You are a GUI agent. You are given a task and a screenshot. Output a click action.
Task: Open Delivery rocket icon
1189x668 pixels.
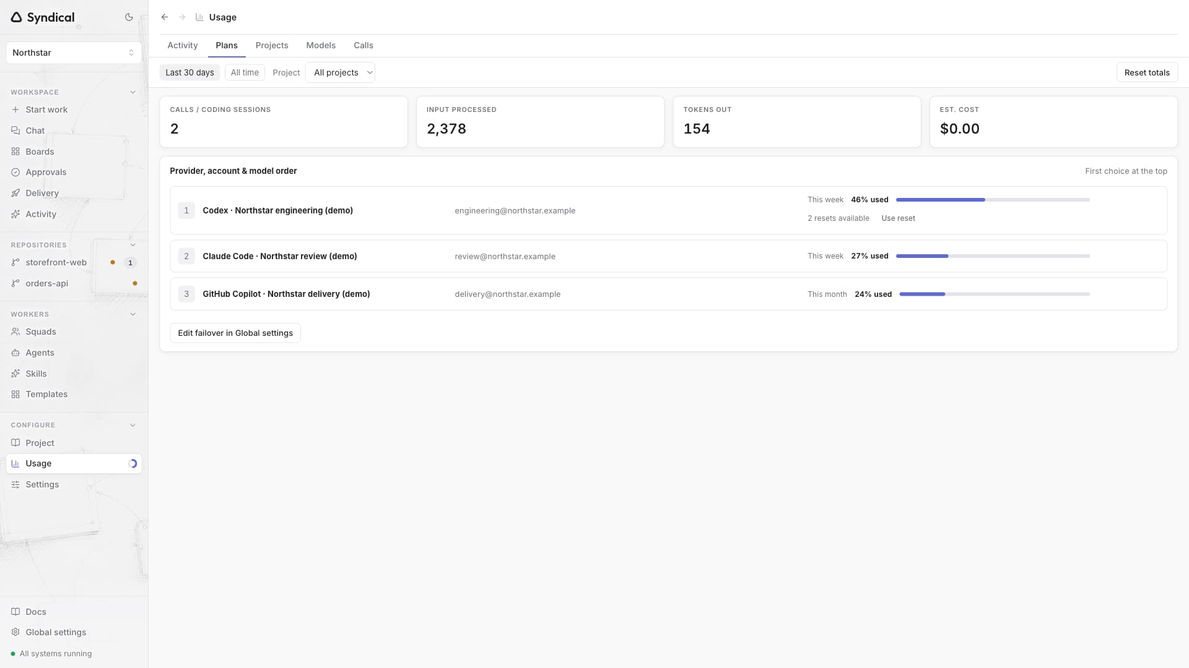point(15,193)
